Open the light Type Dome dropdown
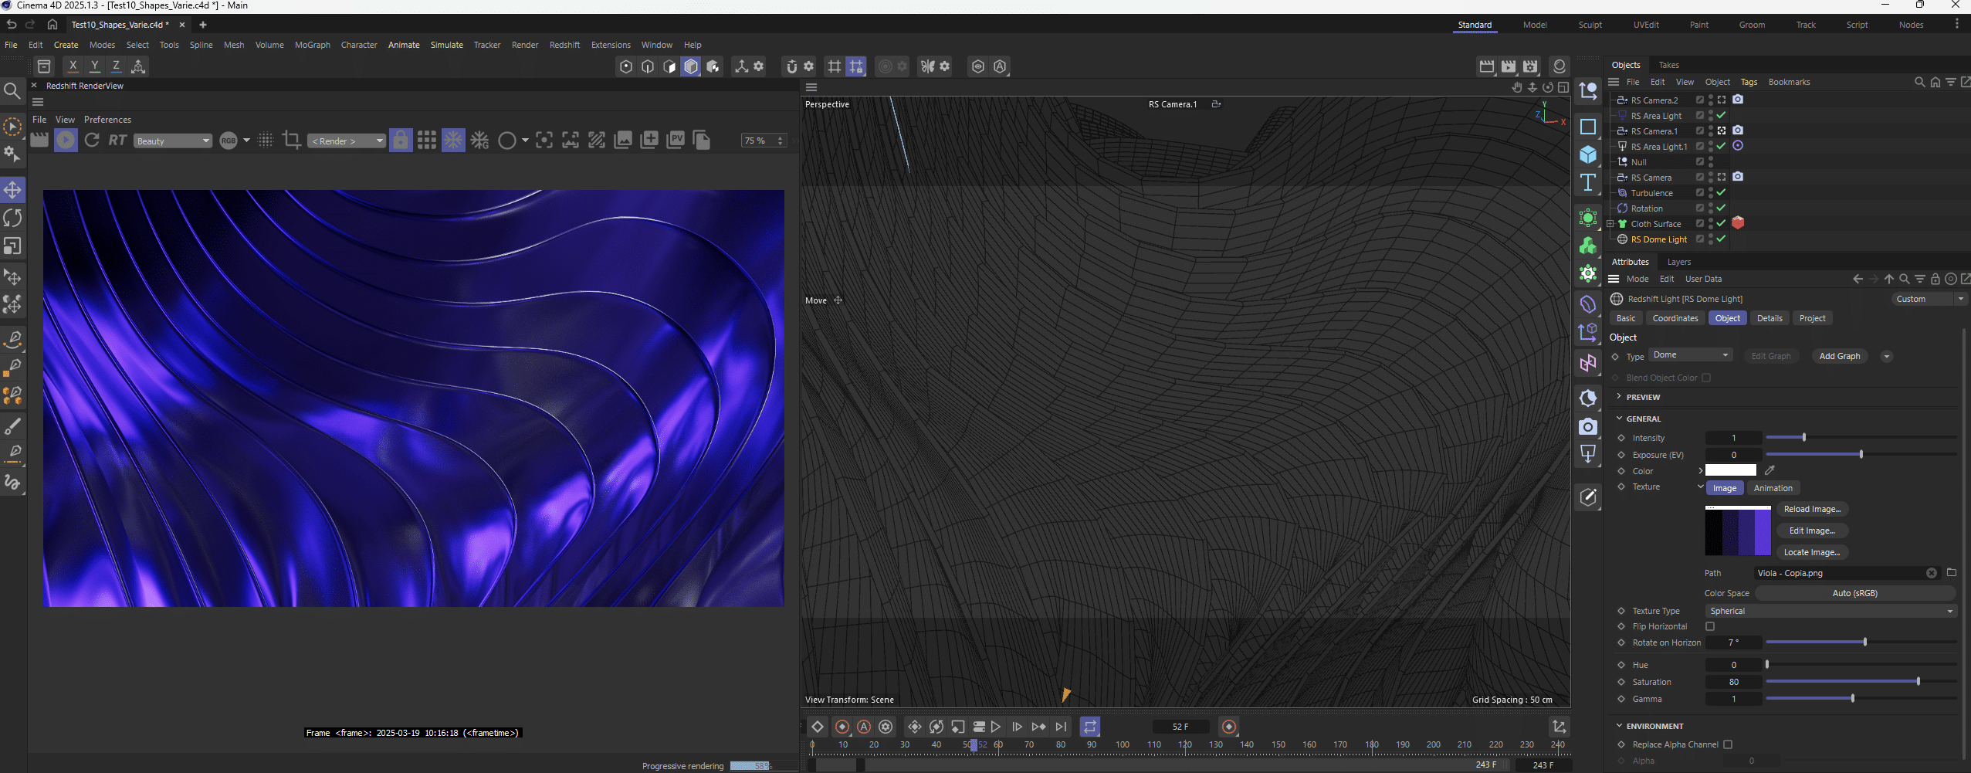Viewport: 1971px width, 773px height. pyautogui.click(x=1691, y=355)
